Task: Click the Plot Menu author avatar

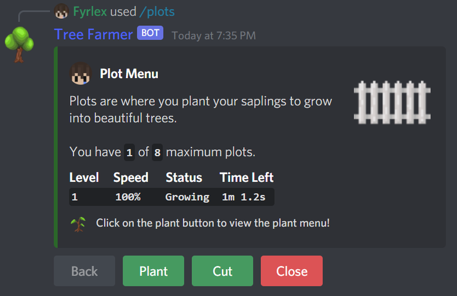Action: 81,73
